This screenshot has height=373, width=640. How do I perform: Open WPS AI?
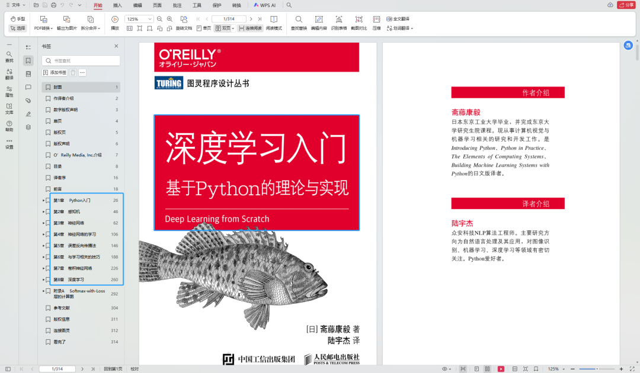pyautogui.click(x=264, y=5)
